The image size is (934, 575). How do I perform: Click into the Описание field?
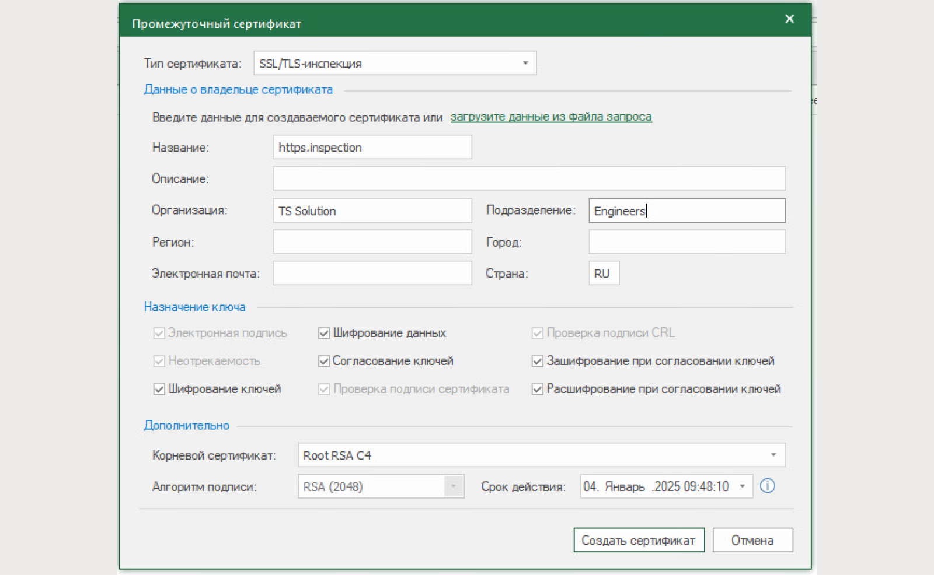pyautogui.click(x=529, y=178)
